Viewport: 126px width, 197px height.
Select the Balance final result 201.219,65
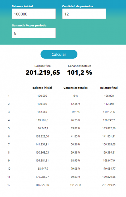[x=43, y=72]
